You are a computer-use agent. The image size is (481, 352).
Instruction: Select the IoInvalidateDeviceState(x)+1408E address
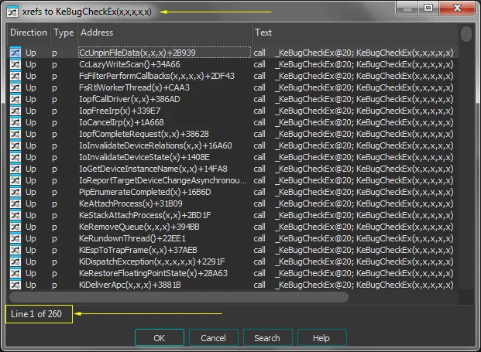click(145, 157)
